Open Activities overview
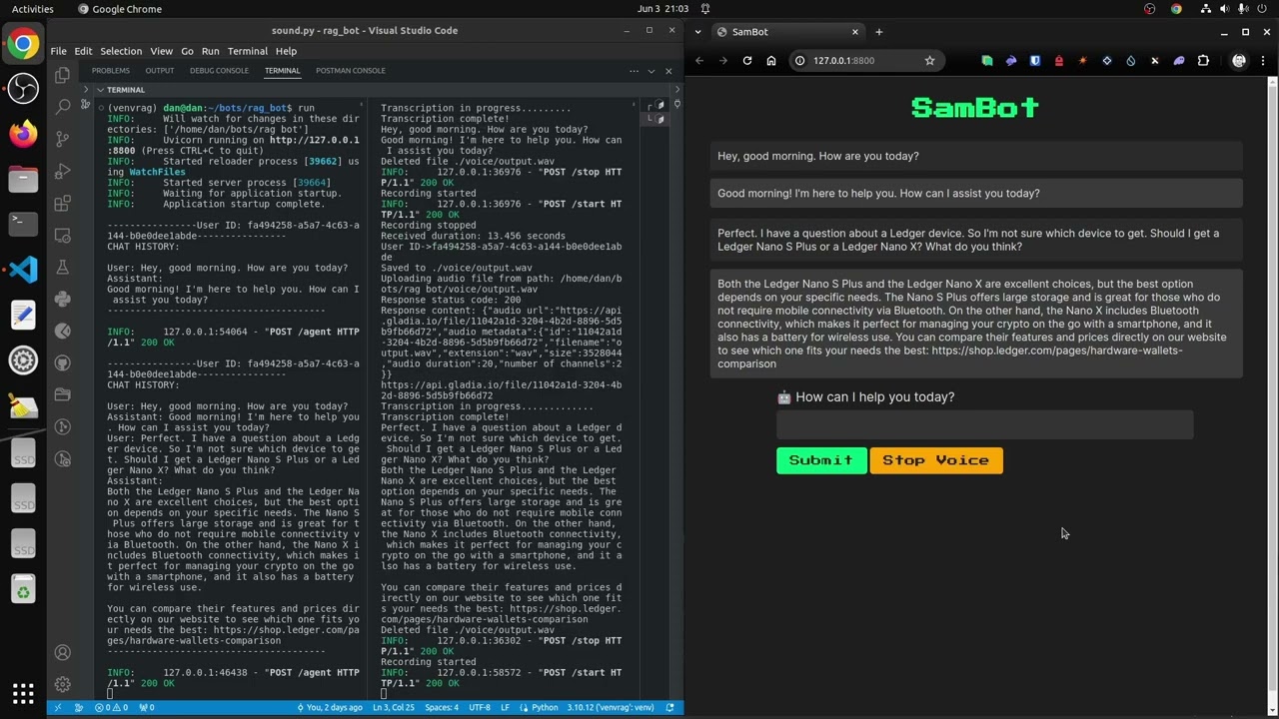1279x719 pixels. click(x=32, y=9)
